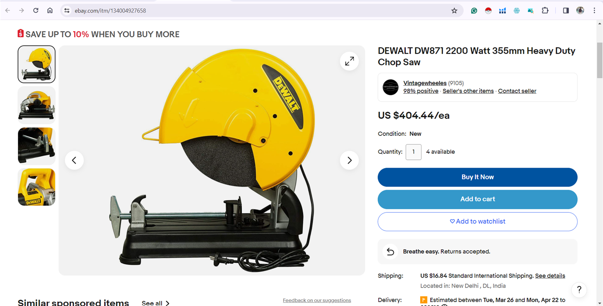
Task: Click the seller's round avatar logo
Action: click(x=390, y=87)
